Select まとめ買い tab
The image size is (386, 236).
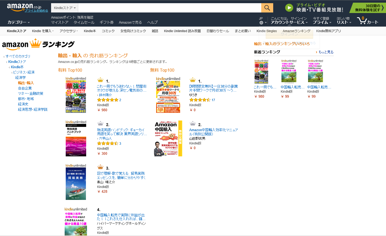coord(243,31)
